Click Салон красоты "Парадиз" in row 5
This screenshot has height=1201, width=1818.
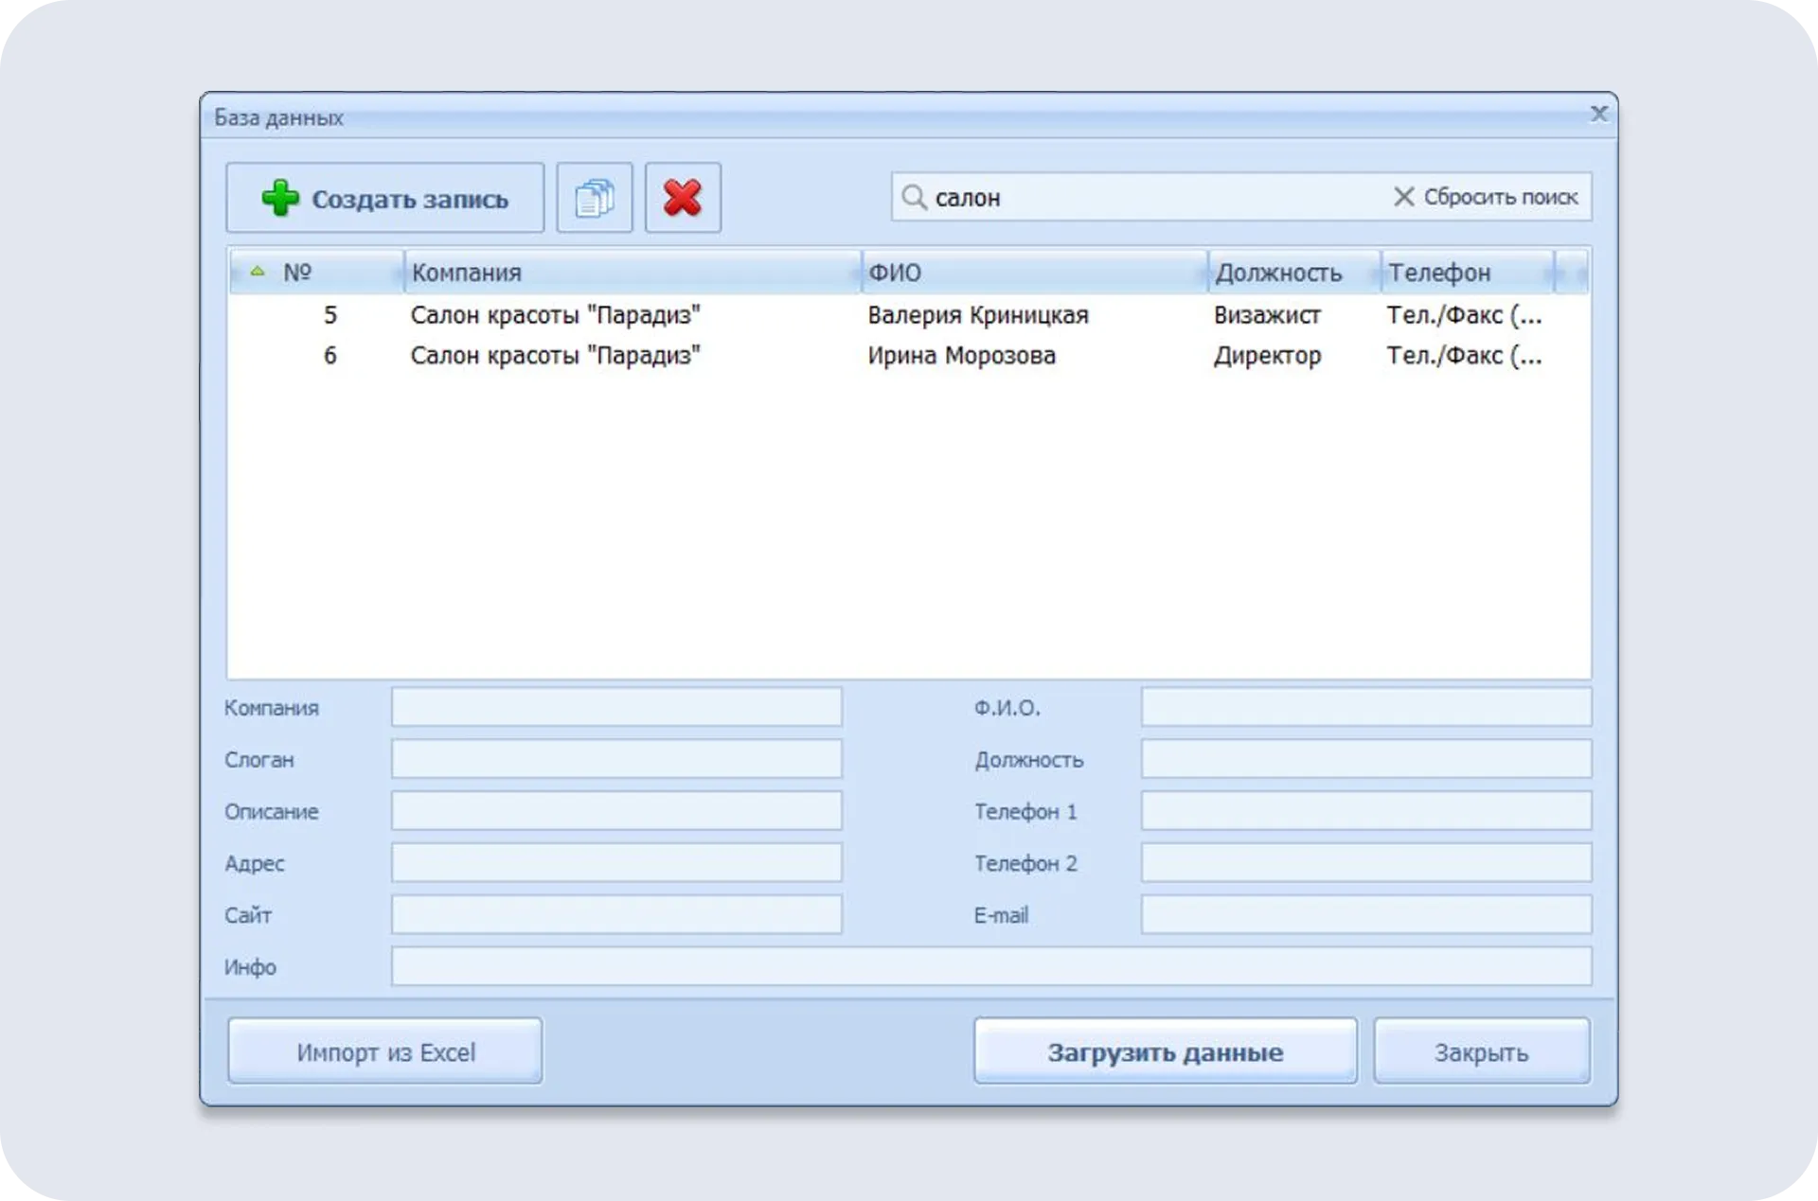pos(555,315)
